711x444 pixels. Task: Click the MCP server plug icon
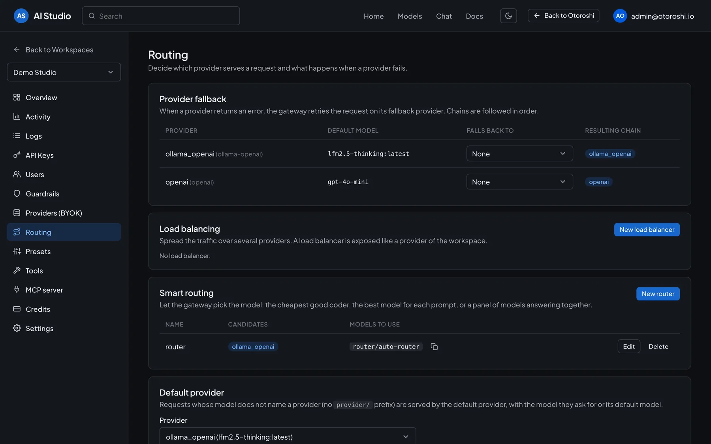pyautogui.click(x=17, y=290)
